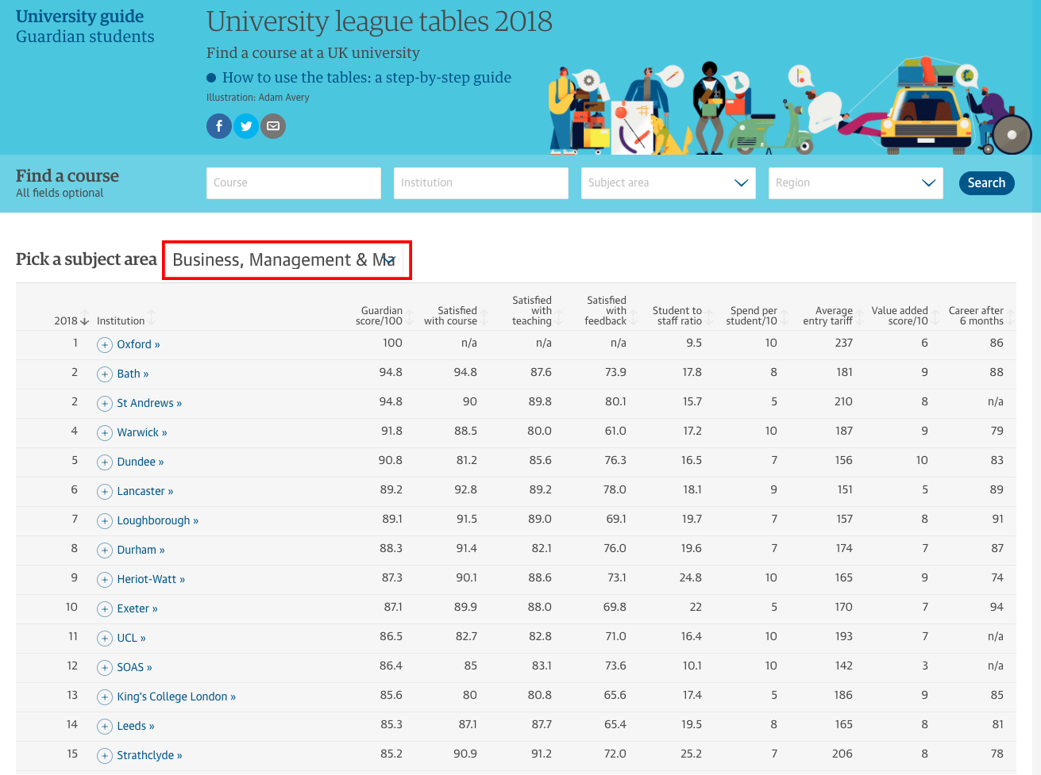This screenshot has height=775, width=1041.
Task: Select Exeter's career after 6 months 94
Action: pyautogui.click(x=997, y=608)
